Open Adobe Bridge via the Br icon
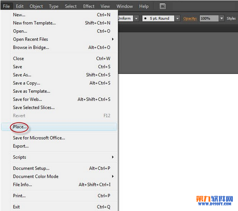The width and height of the screenshot is (238, 211). pos(163,6)
